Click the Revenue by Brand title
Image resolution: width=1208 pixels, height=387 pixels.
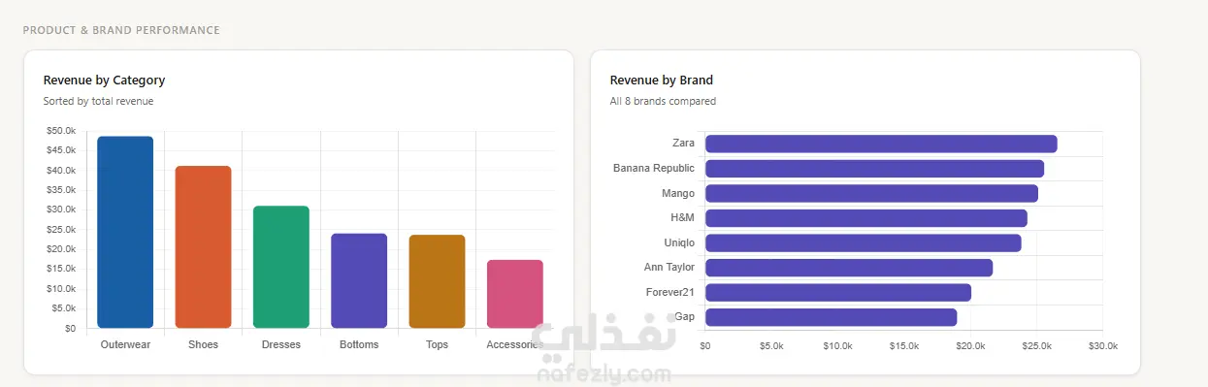tap(661, 81)
